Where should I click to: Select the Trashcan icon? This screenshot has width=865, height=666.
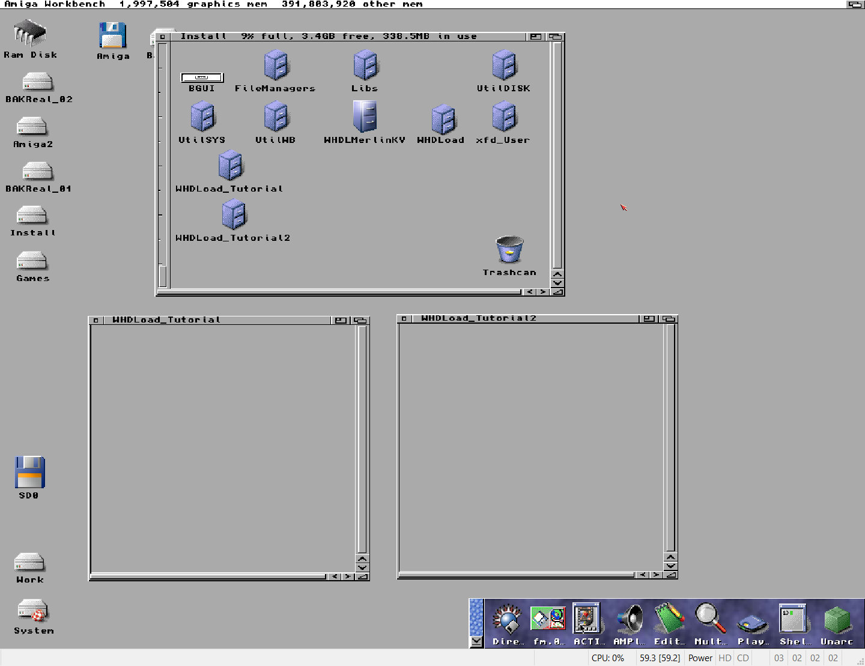click(x=509, y=250)
